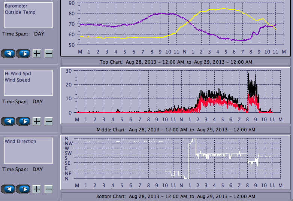The height and width of the screenshot is (201, 293).
Task: Step the Wind Direction chart backward
Action: tap(9, 189)
